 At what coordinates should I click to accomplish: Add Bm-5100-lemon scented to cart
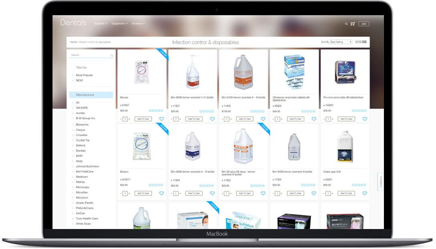[x=245, y=119]
